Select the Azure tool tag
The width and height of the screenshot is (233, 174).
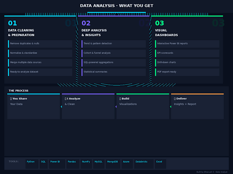click(x=127, y=164)
